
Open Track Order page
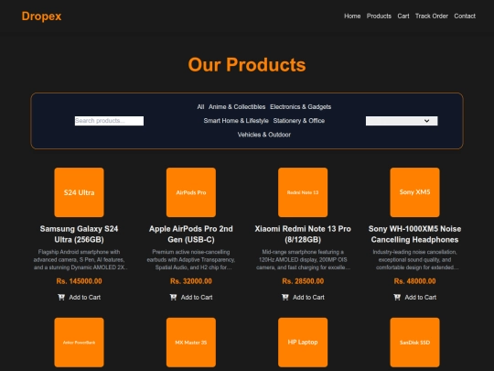[431, 16]
